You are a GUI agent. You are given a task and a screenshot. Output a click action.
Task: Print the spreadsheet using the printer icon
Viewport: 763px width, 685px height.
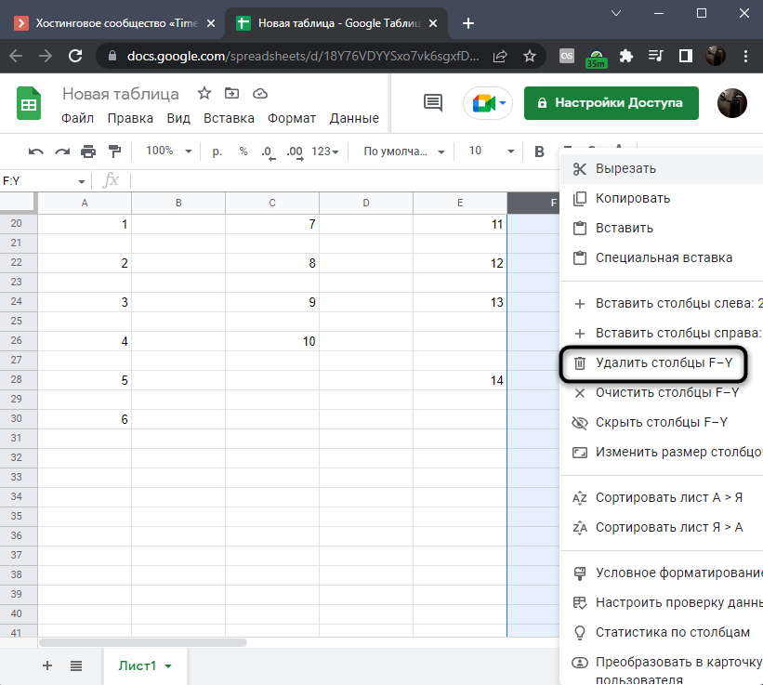[88, 151]
